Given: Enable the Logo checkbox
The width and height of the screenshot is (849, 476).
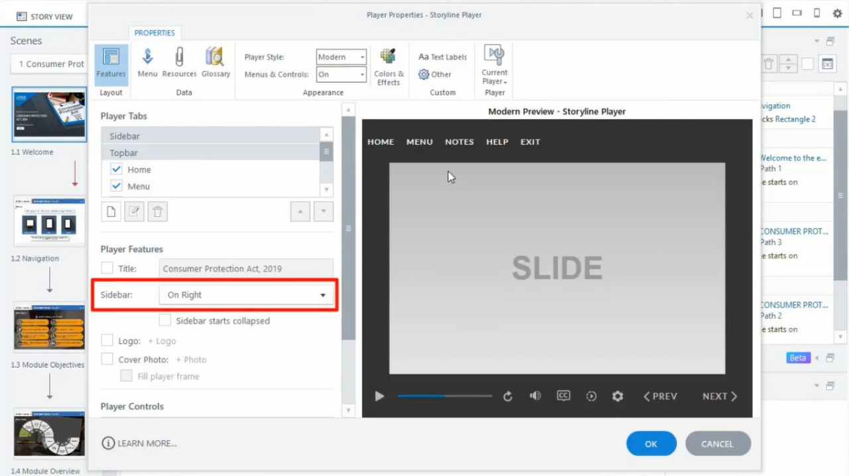Looking at the screenshot, I should click(x=107, y=341).
